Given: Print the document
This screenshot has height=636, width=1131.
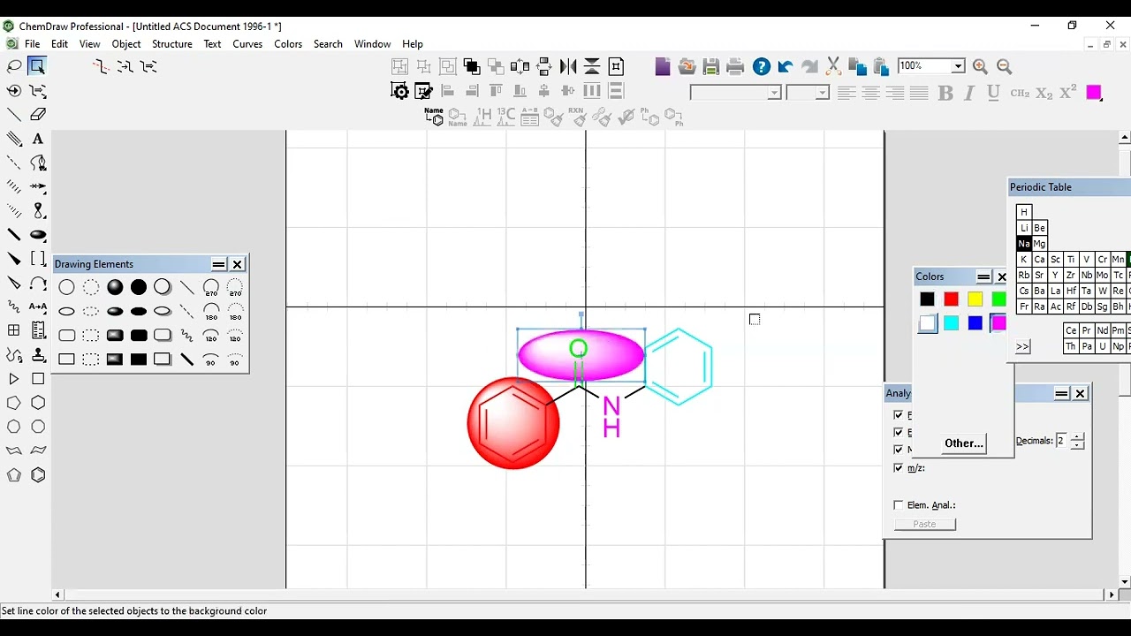Looking at the screenshot, I should (x=735, y=66).
